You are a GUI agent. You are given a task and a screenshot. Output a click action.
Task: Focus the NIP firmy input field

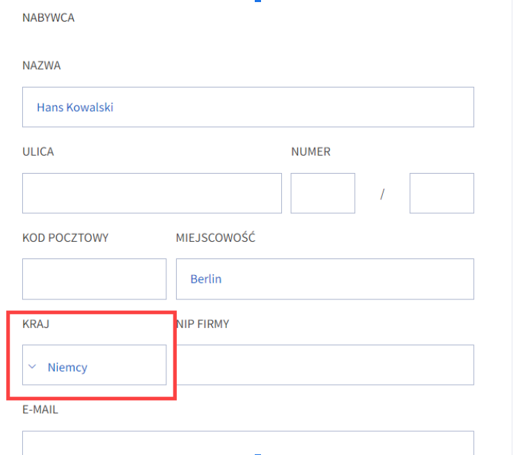[325, 365]
